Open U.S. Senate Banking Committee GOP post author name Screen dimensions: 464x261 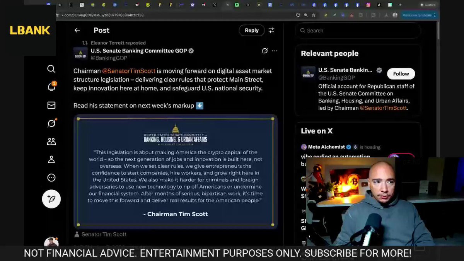(139, 51)
